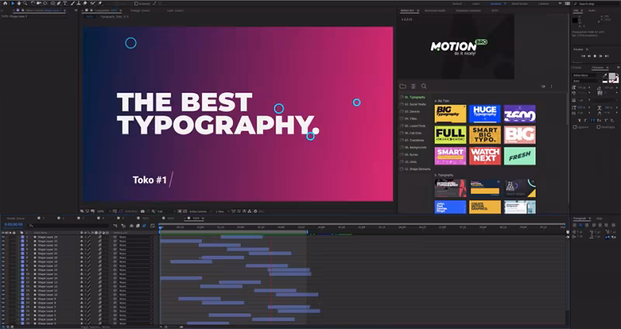Open the parent None dropdown for Shape Layer 9

click(135, 299)
